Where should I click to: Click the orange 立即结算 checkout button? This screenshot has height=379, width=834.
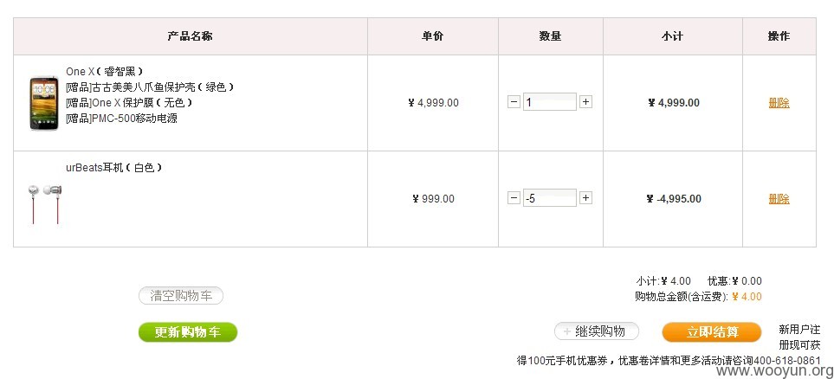[712, 332]
